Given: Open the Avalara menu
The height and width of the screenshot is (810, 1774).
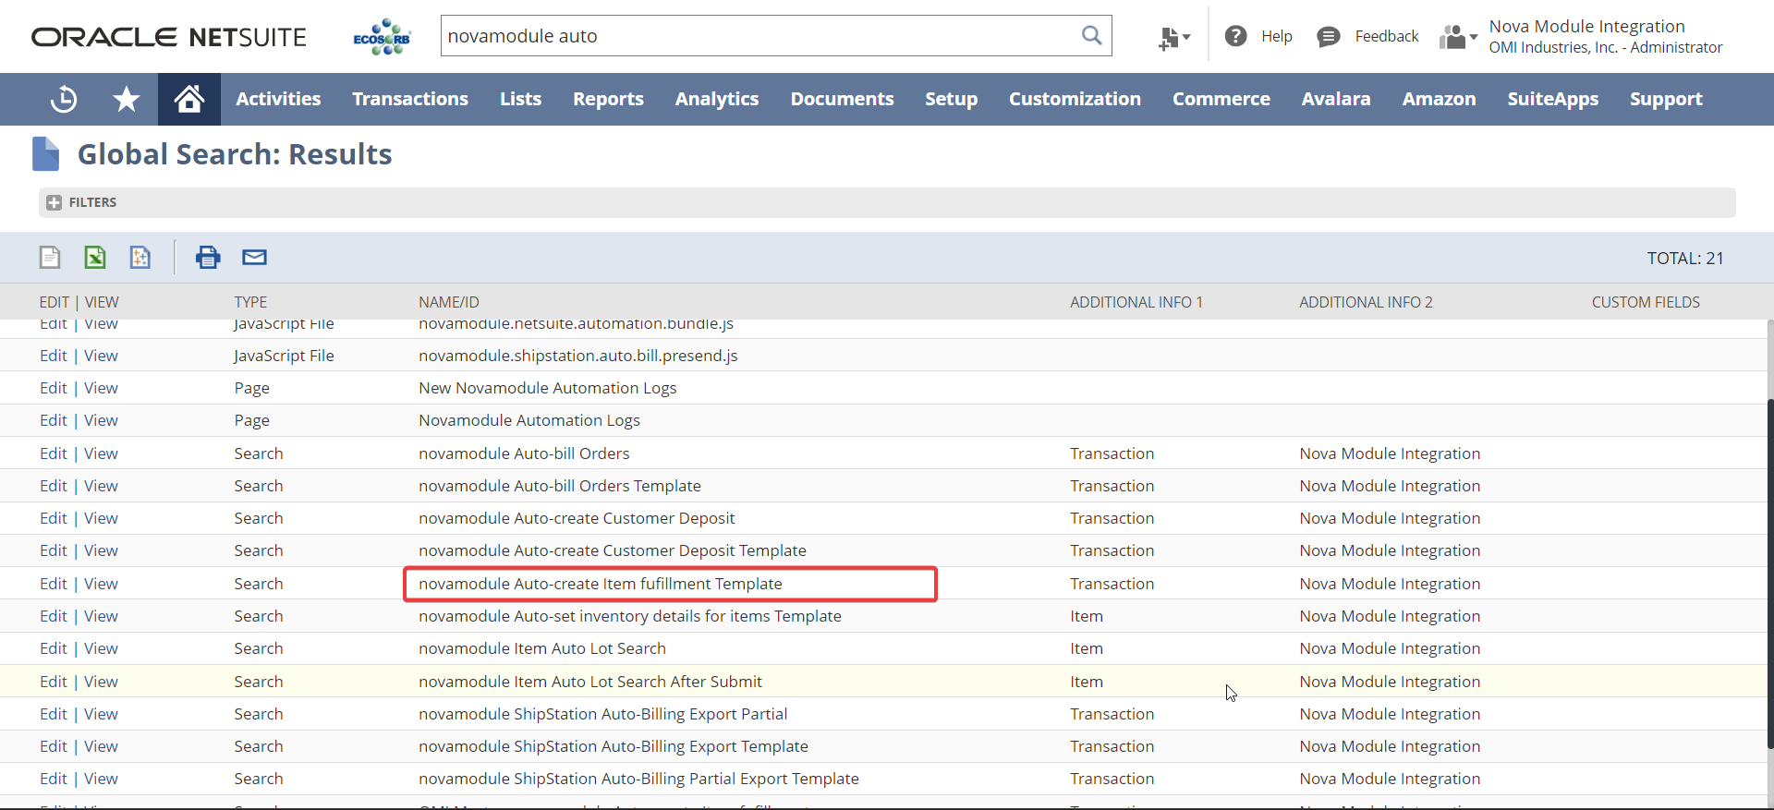Looking at the screenshot, I should tap(1336, 99).
